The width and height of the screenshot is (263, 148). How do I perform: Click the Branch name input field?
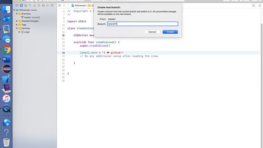coord(143,24)
